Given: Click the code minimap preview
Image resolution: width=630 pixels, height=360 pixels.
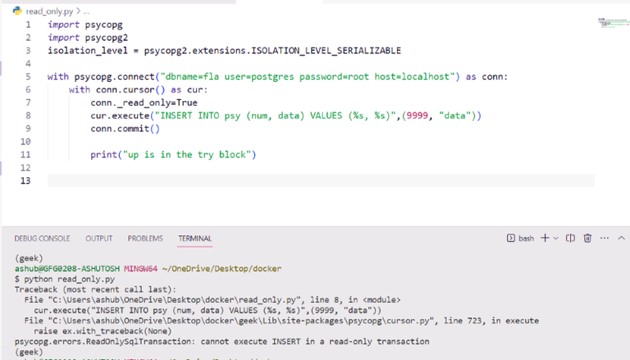Looking at the screenshot, I should click(613, 23).
